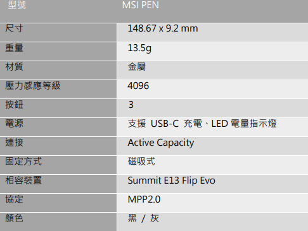This screenshot has height=231, width=308.
Task: Click the 按鈕 row label
Action: click(x=14, y=105)
